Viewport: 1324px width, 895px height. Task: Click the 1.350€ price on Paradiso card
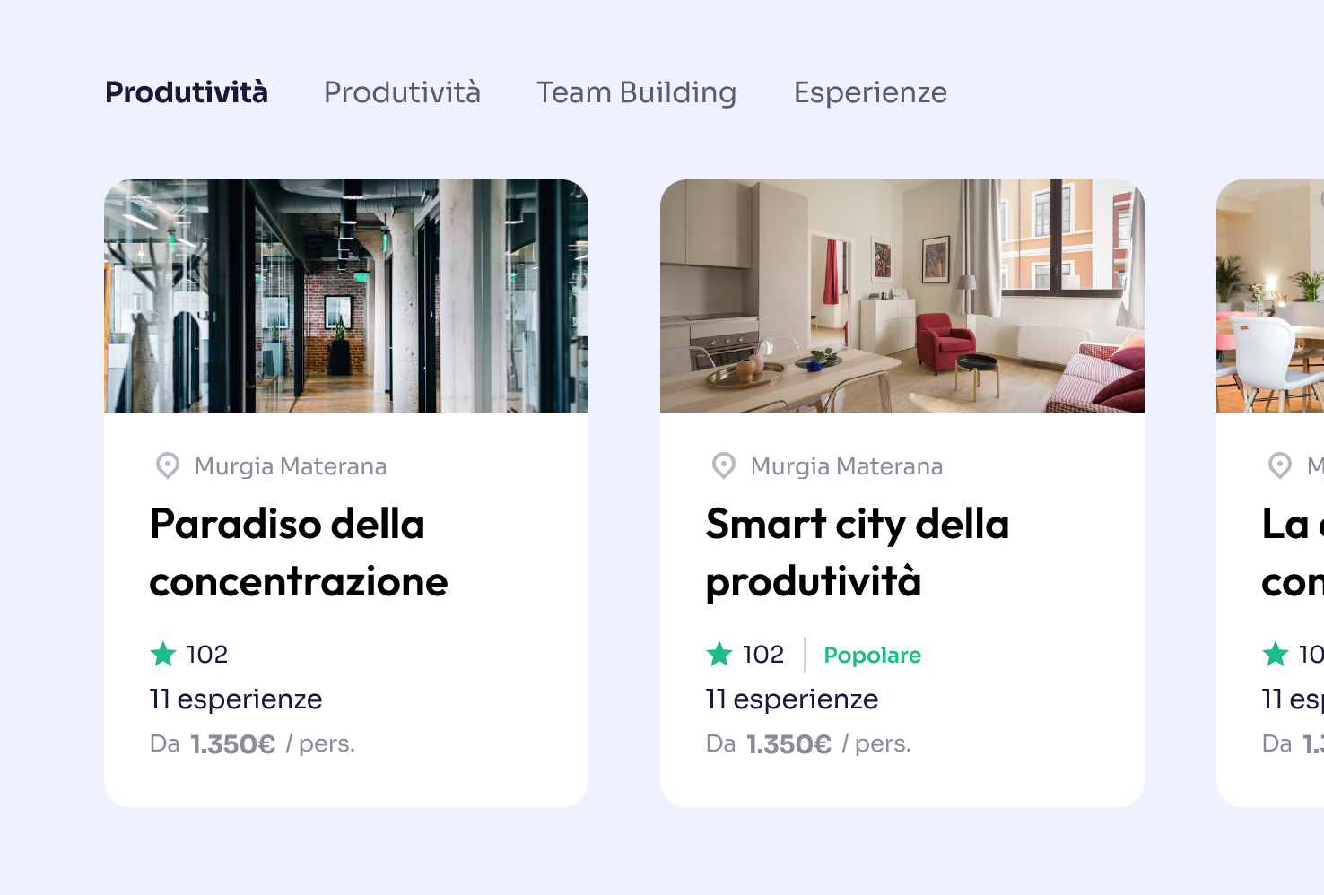point(233,744)
